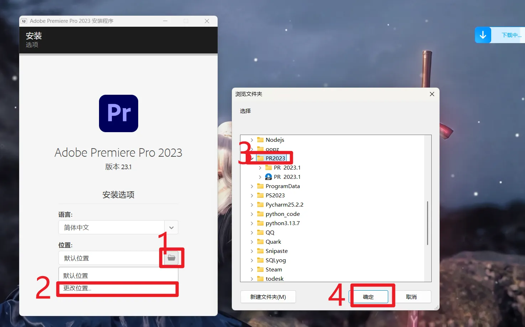The height and width of the screenshot is (327, 525).
Task: Choose 更改位置... from the location dropdown list
Action: point(118,288)
